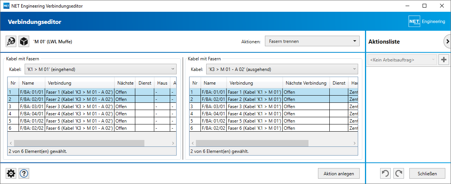Select right row 'Faser 4 (Kabel 'K1 > M 01')'
Viewport: 451px width, 184px height.
(x=274, y=113)
